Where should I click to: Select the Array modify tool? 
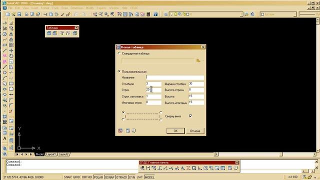[x=11, y=45]
